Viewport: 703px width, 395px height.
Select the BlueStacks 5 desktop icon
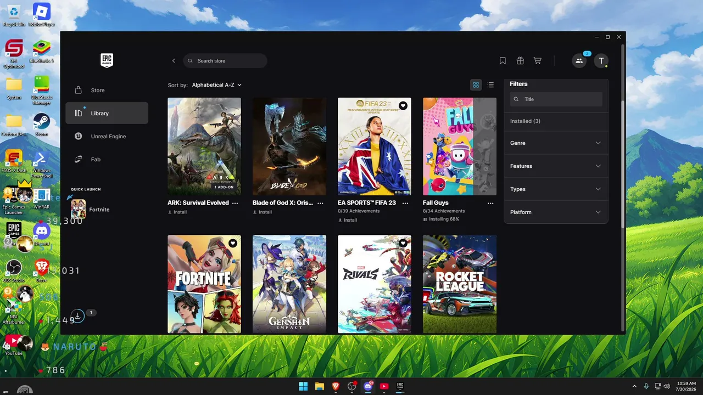click(x=42, y=52)
